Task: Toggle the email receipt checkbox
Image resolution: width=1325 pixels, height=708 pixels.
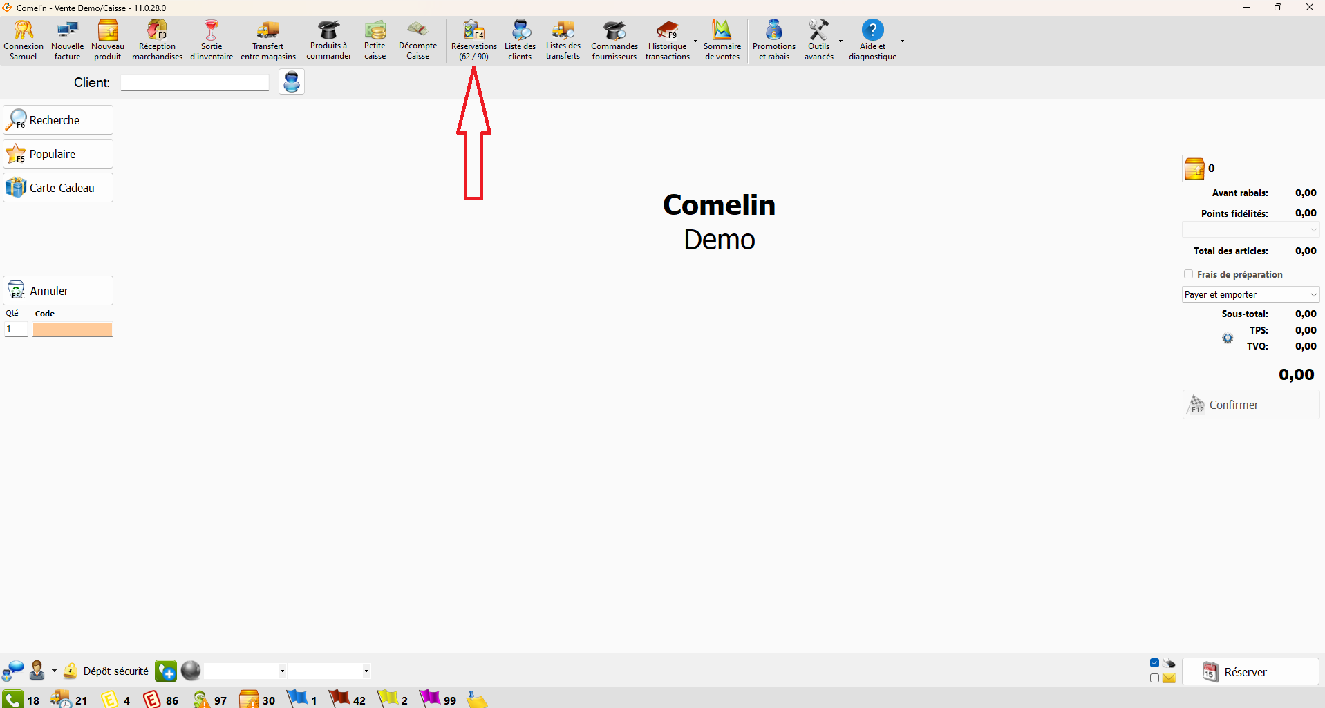Action: click(x=1154, y=678)
